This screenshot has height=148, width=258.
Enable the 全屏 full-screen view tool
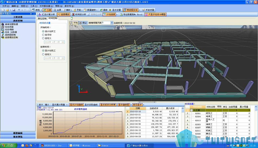coord(57,10)
